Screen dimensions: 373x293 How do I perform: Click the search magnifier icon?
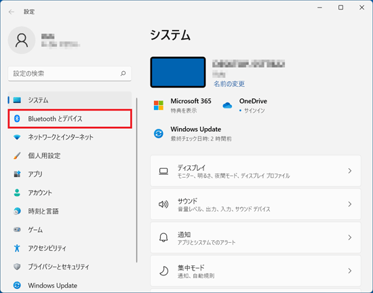123,73
